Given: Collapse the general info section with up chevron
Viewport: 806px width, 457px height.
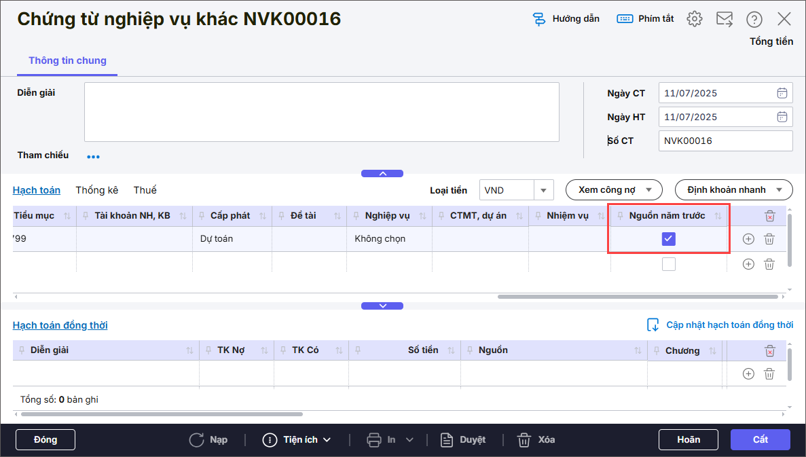Looking at the screenshot, I should (x=382, y=174).
